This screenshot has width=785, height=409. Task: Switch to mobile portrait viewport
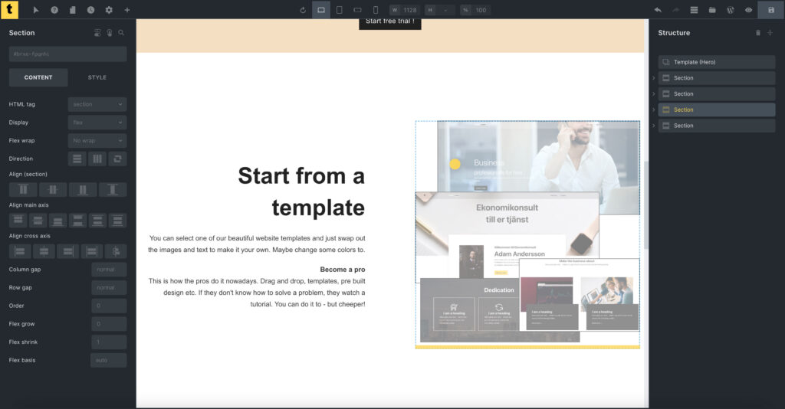376,10
